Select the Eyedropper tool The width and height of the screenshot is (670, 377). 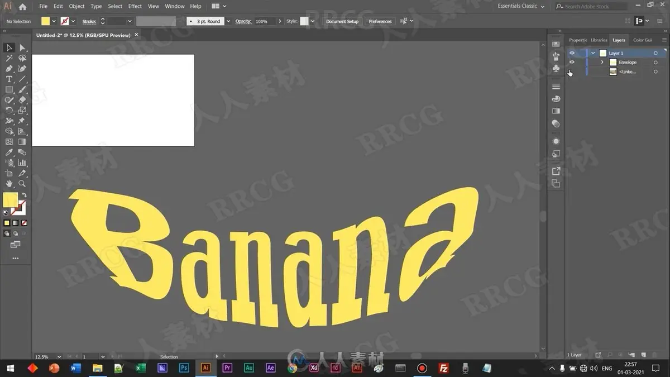(9, 152)
